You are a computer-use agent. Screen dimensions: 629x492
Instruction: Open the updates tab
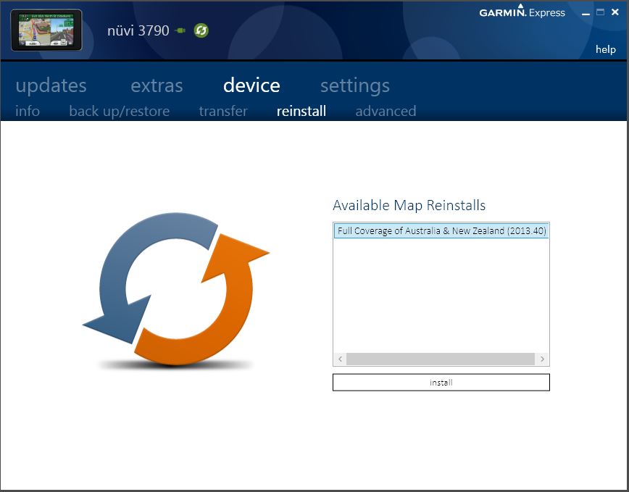[51, 86]
